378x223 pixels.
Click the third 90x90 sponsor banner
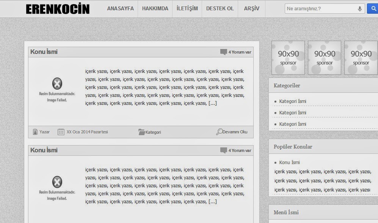[361, 58]
